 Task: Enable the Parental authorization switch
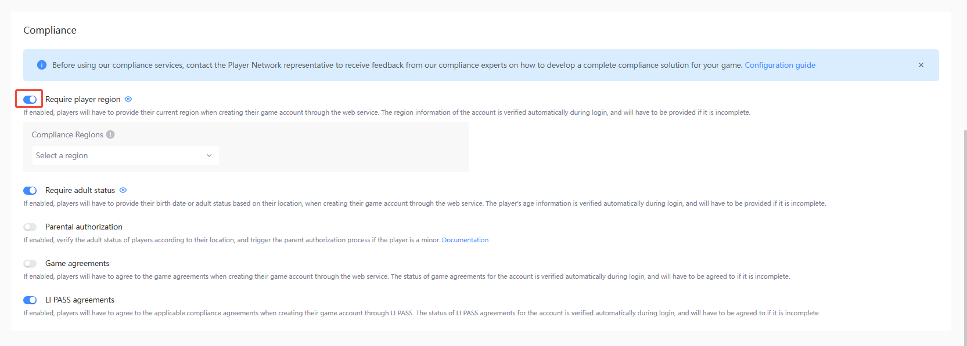[30, 227]
